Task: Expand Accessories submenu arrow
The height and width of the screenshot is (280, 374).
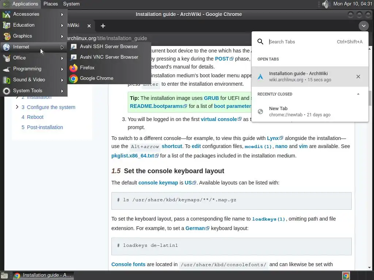Action: pyautogui.click(x=62, y=15)
